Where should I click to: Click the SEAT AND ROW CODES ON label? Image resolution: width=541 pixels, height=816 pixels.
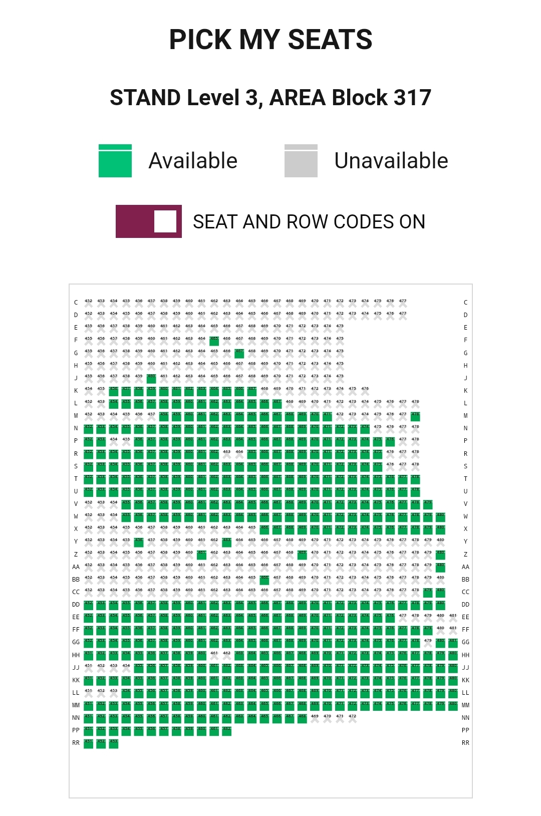[x=309, y=221]
